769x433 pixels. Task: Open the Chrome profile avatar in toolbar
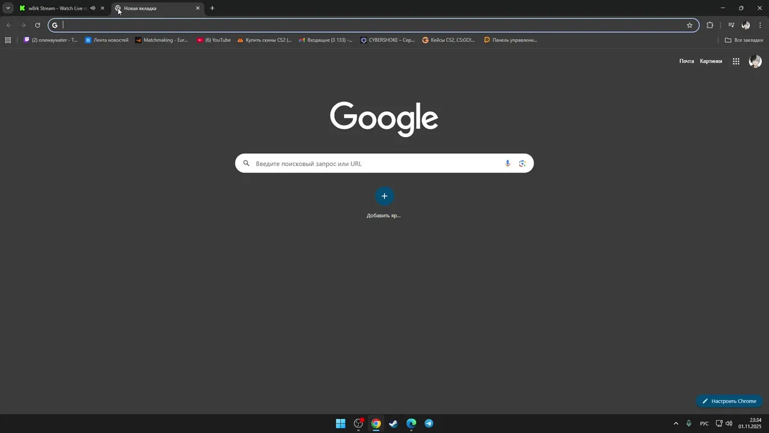click(x=746, y=25)
